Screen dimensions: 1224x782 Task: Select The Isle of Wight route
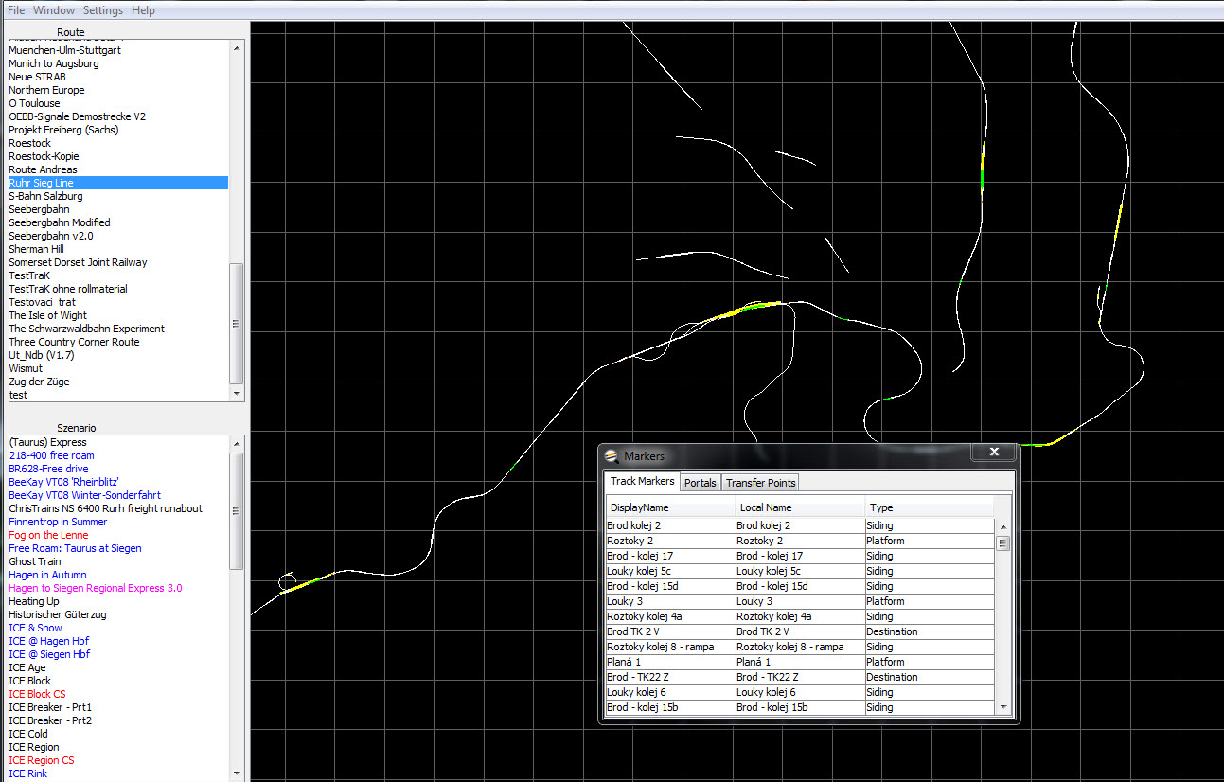pos(47,315)
